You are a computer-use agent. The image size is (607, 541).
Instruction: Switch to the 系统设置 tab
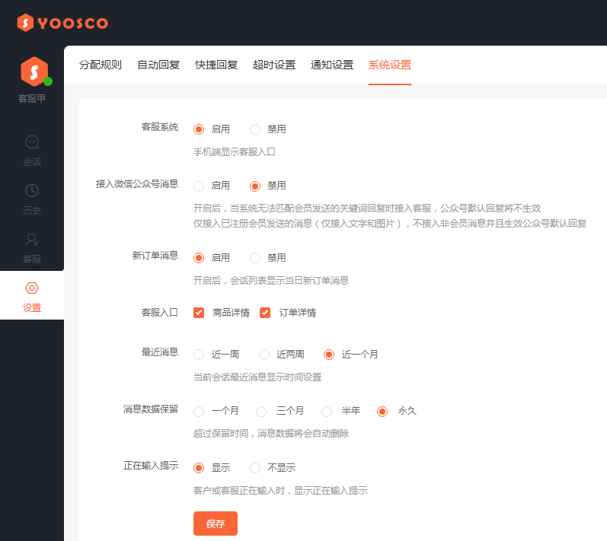click(x=390, y=65)
